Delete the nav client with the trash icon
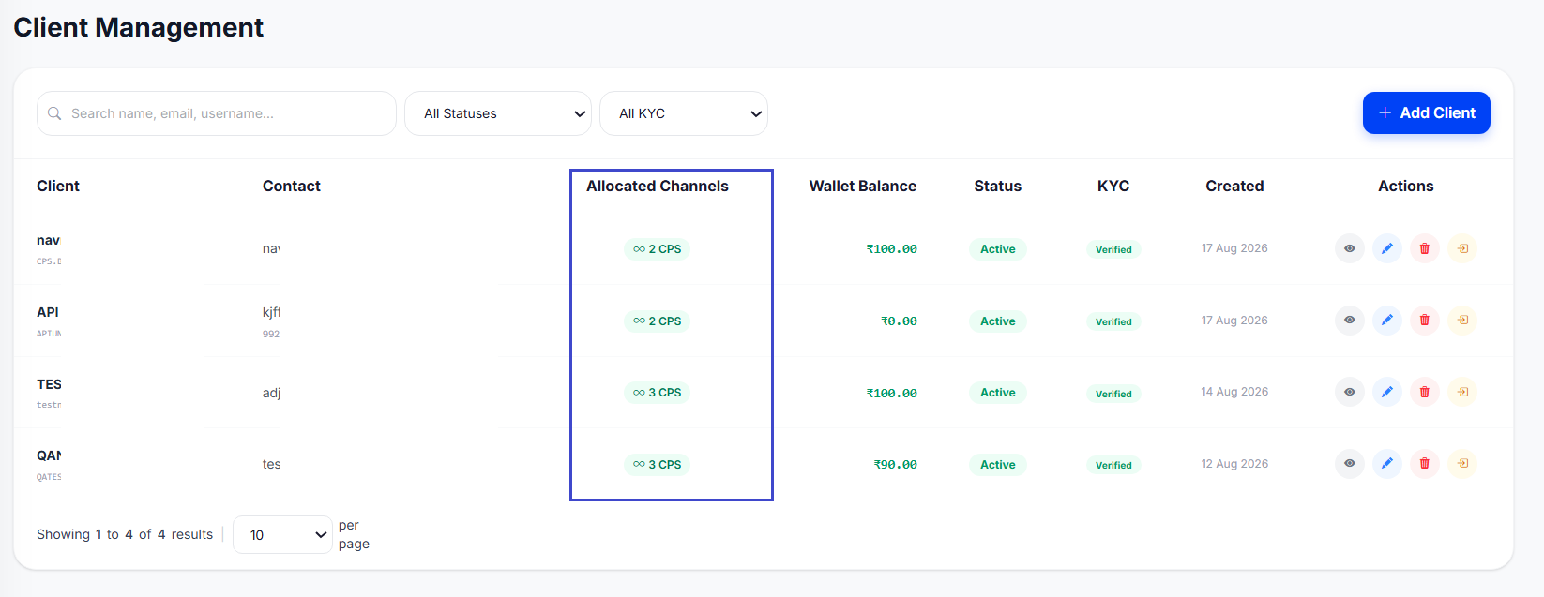This screenshot has height=597, width=1544. coord(1425,248)
